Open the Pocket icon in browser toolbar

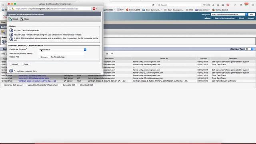point(223,5)
